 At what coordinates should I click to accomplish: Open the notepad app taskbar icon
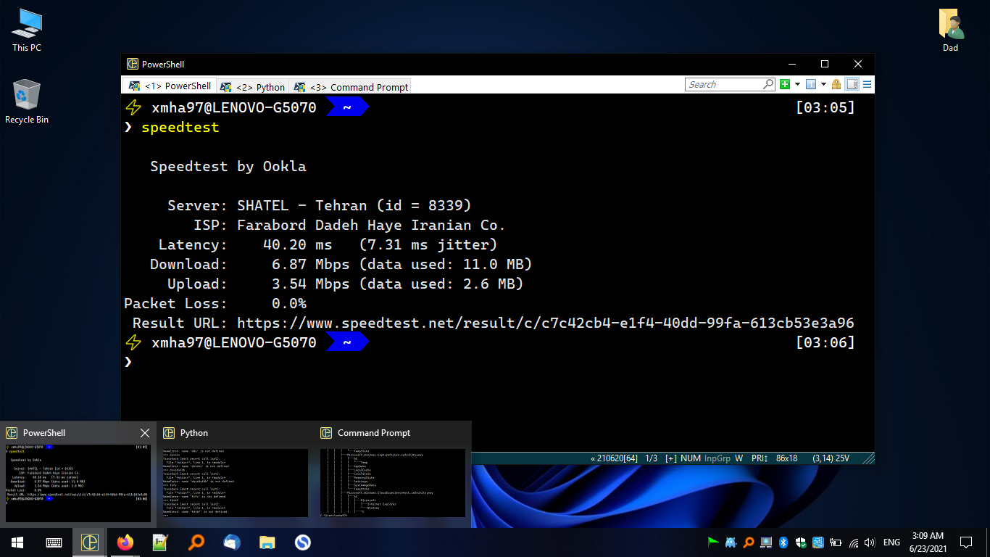click(161, 542)
